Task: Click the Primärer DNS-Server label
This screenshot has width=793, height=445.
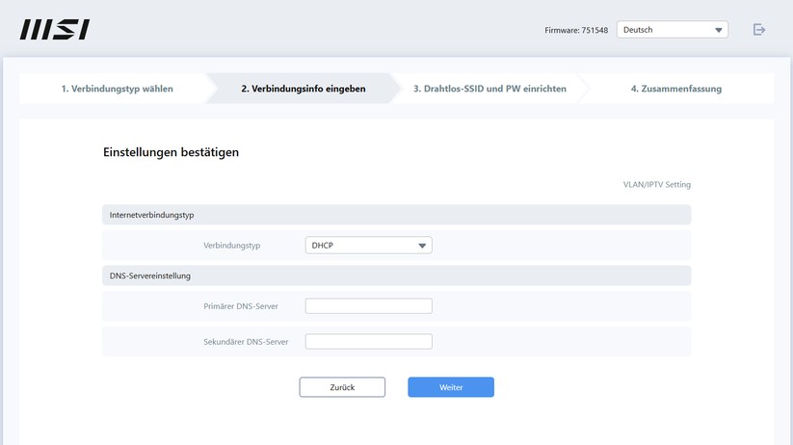Action: (x=241, y=306)
